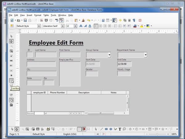Image resolution: width=185 pixels, height=139 pixels.
Task: Toggle Form Design toolbar in sidebar
Action: [x=11, y=100]
